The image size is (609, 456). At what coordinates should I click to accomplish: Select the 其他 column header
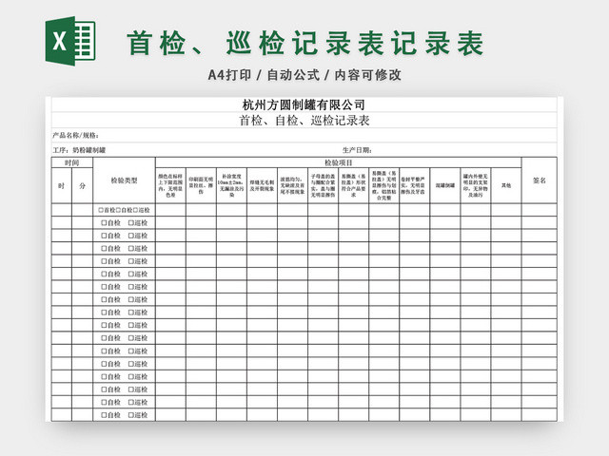[506, 186]
